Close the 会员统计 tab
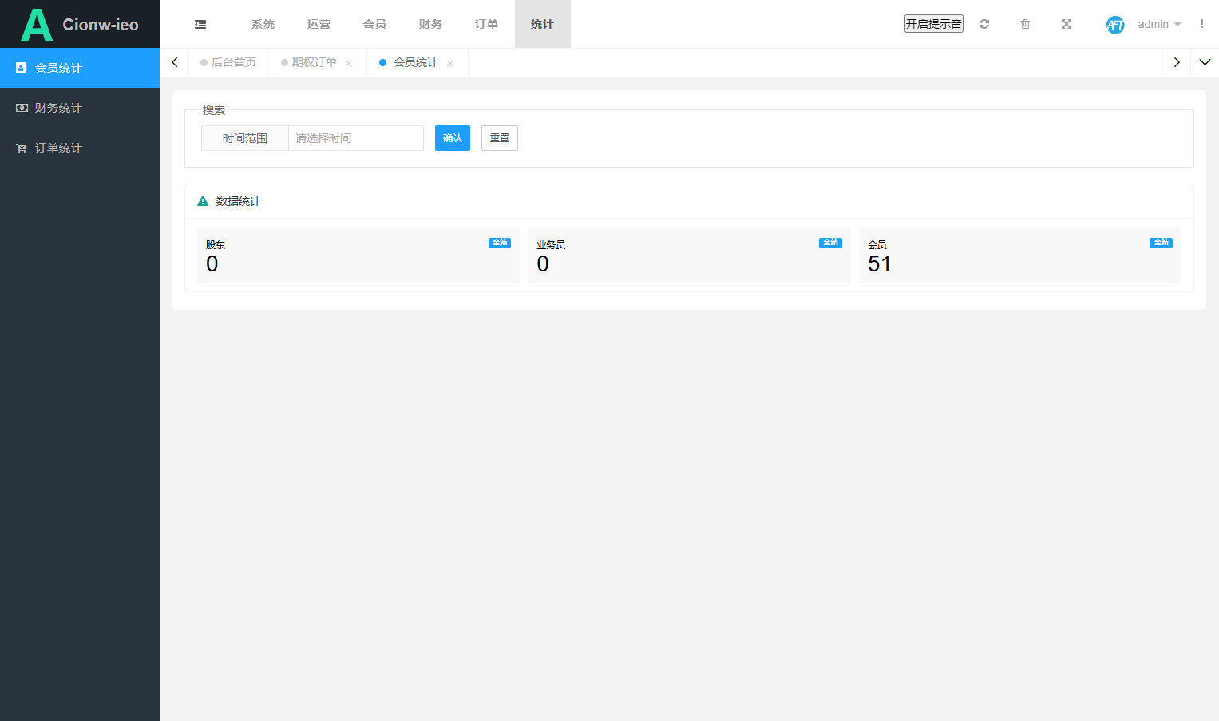 pos(450,63)
